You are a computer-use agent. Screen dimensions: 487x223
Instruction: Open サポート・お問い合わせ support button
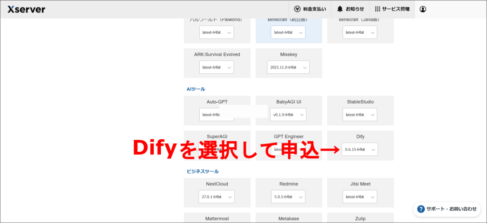(x=447, y=209)
